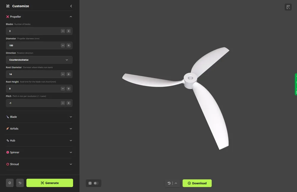Screen dimensions: 297x192
Task: Collapse the sidebar with the chevron arrow
Action: pos(71,6)
